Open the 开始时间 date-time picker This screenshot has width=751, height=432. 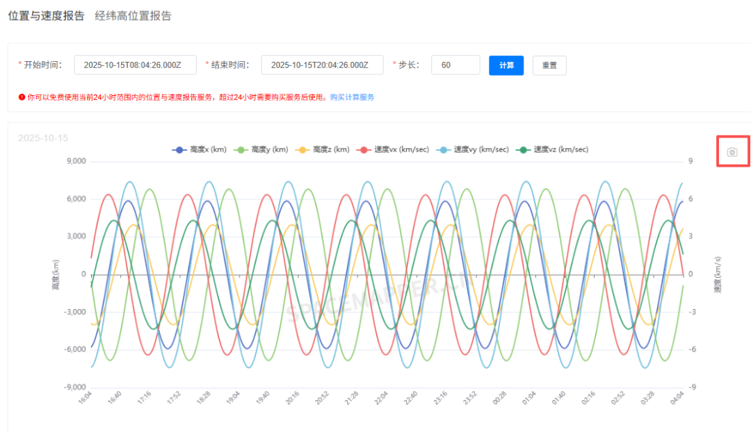[x=135, y=65]
